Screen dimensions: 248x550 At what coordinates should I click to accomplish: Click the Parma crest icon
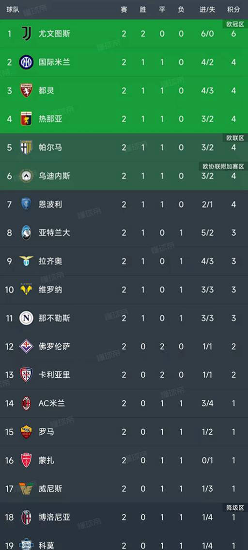click(27, 147)
